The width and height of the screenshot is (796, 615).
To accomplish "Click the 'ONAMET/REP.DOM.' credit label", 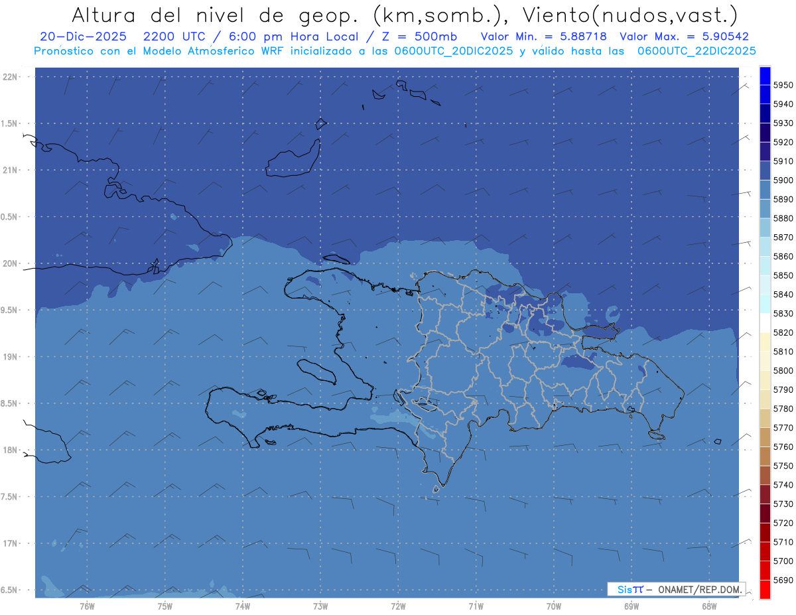I will 700,589.
